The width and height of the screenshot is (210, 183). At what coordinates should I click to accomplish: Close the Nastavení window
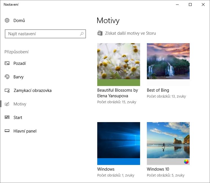point(203,5)
